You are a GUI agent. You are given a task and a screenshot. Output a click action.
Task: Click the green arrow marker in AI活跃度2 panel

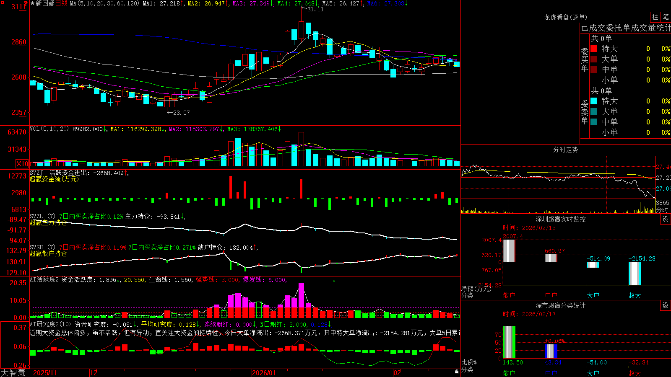(x=334, y=279)
